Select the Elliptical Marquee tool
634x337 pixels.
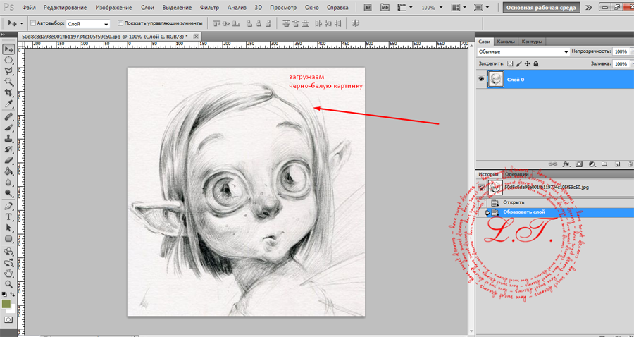point(8,61)
